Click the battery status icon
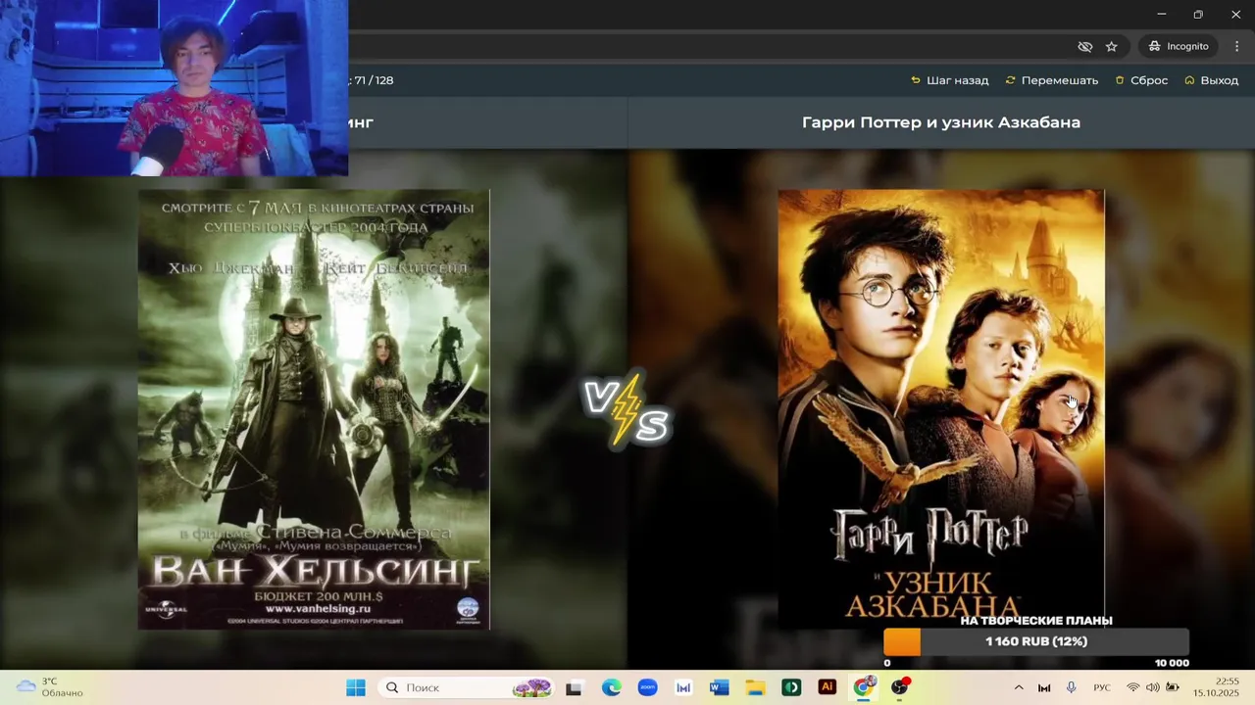Screen dimensions: 1255x705 tap(1173, 687)
